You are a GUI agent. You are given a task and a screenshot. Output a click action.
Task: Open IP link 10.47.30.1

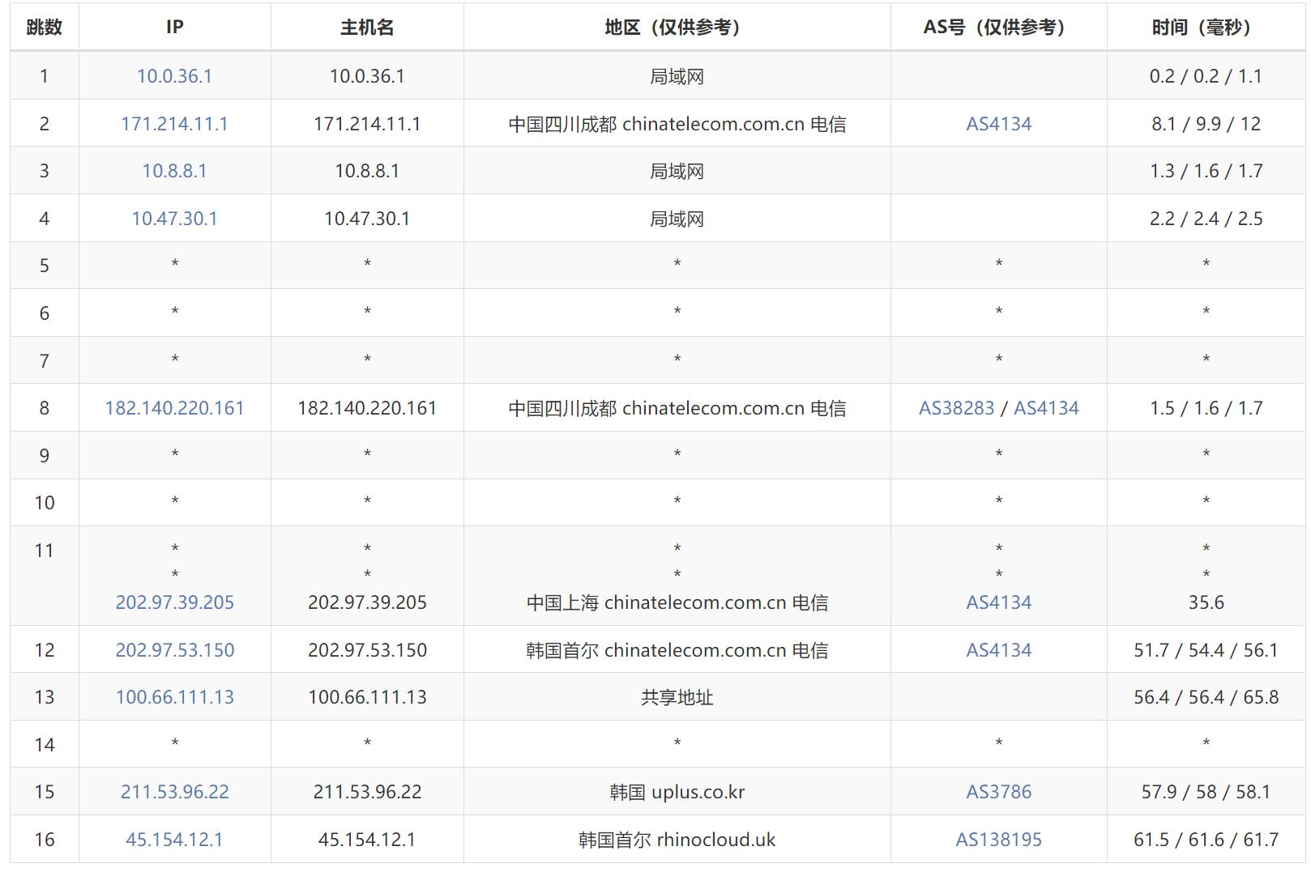[174, 219]
